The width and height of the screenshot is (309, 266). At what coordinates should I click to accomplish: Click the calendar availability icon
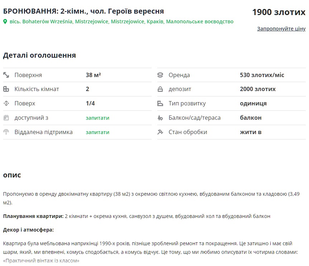[6, 118]
